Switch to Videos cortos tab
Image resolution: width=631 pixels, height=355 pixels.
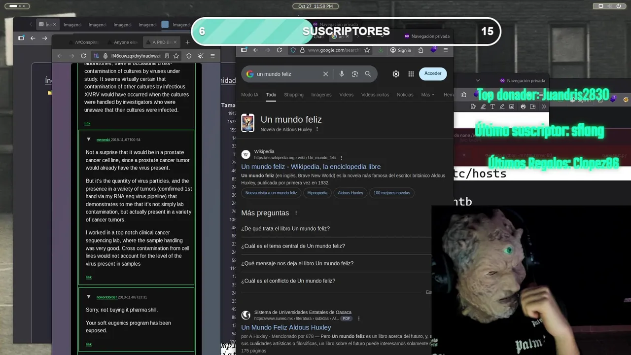pyautogui.click(x=375, y=95)
